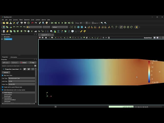Toggle Create cell-to-point filtered data checkbox

pyautogui.click(x=3, y=87)
